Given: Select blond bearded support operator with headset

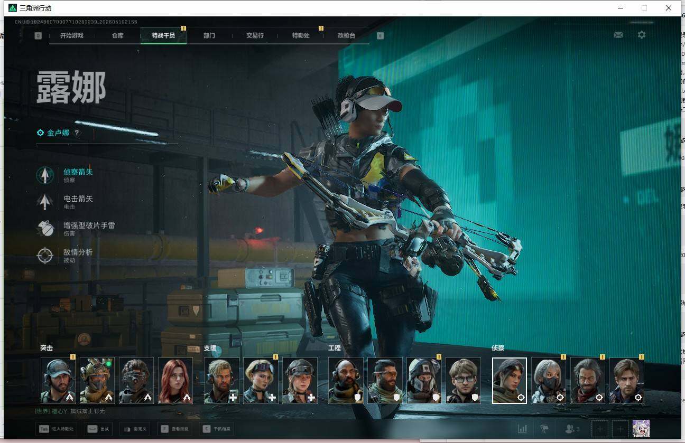Looking at the screenshot, I should 221,381.
